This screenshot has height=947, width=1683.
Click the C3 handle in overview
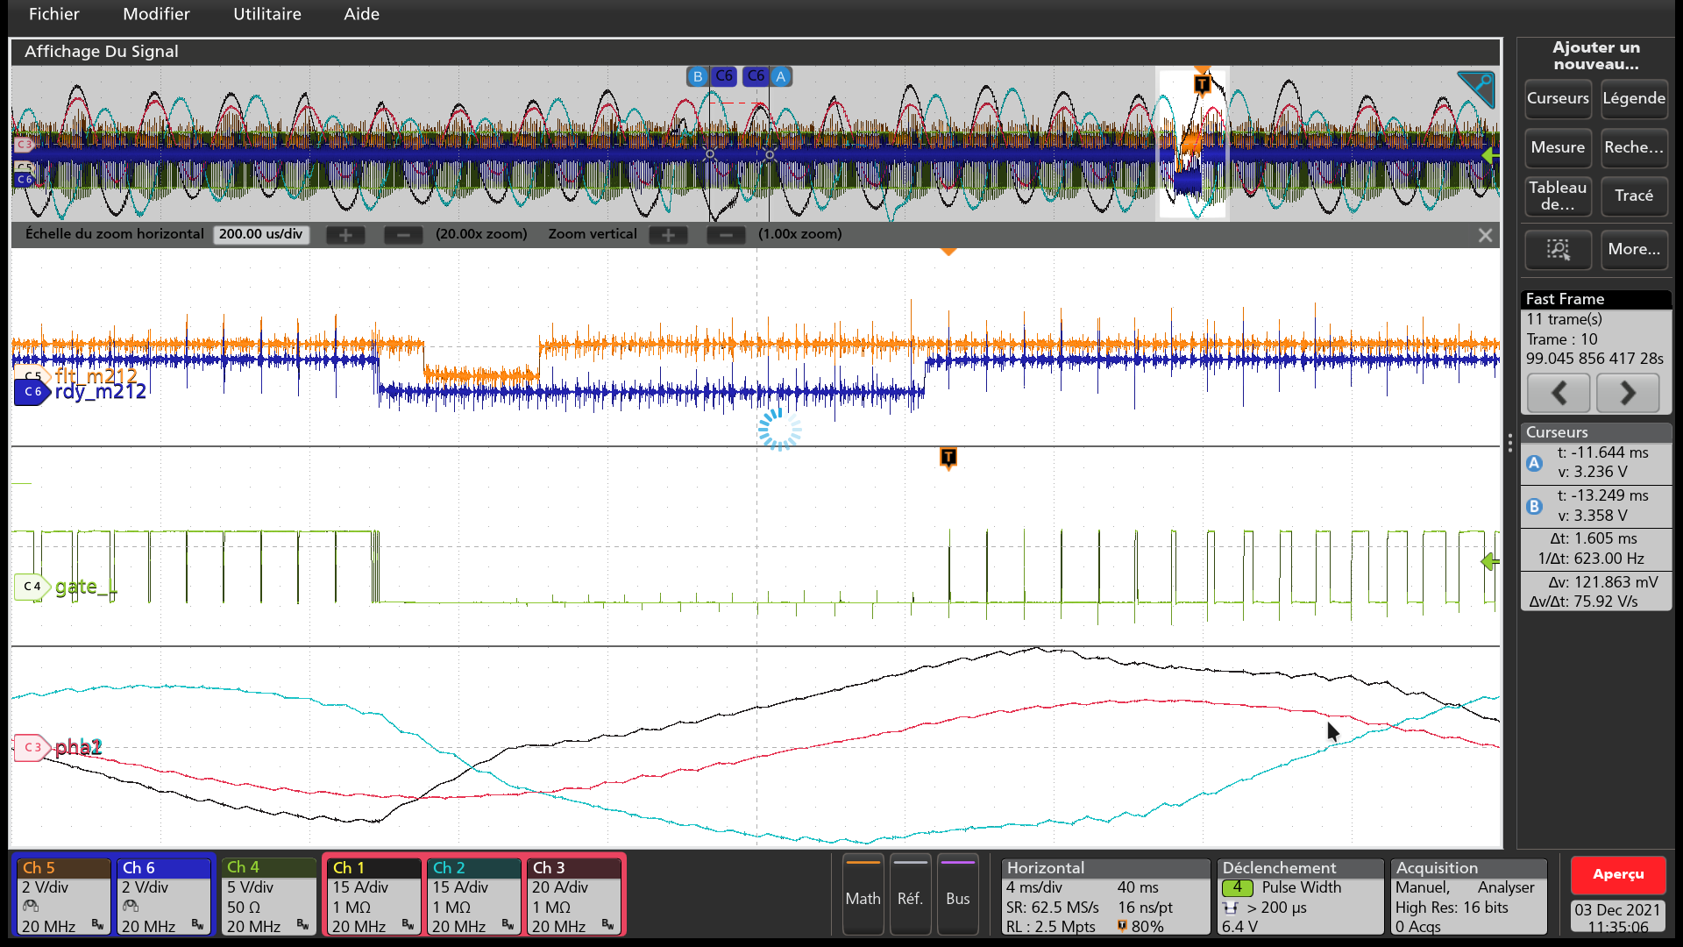[x=24, y=144]
